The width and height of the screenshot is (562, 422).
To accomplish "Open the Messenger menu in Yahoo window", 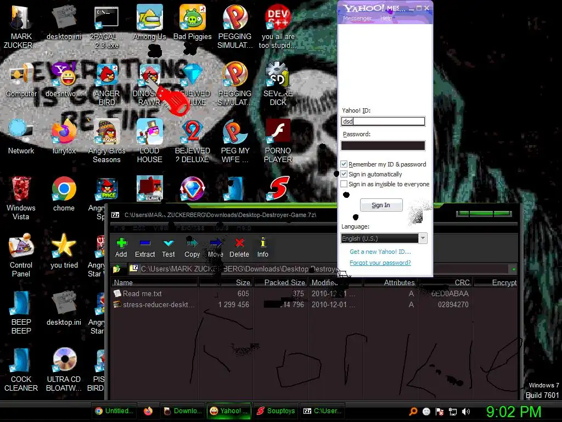I will 357,18.
